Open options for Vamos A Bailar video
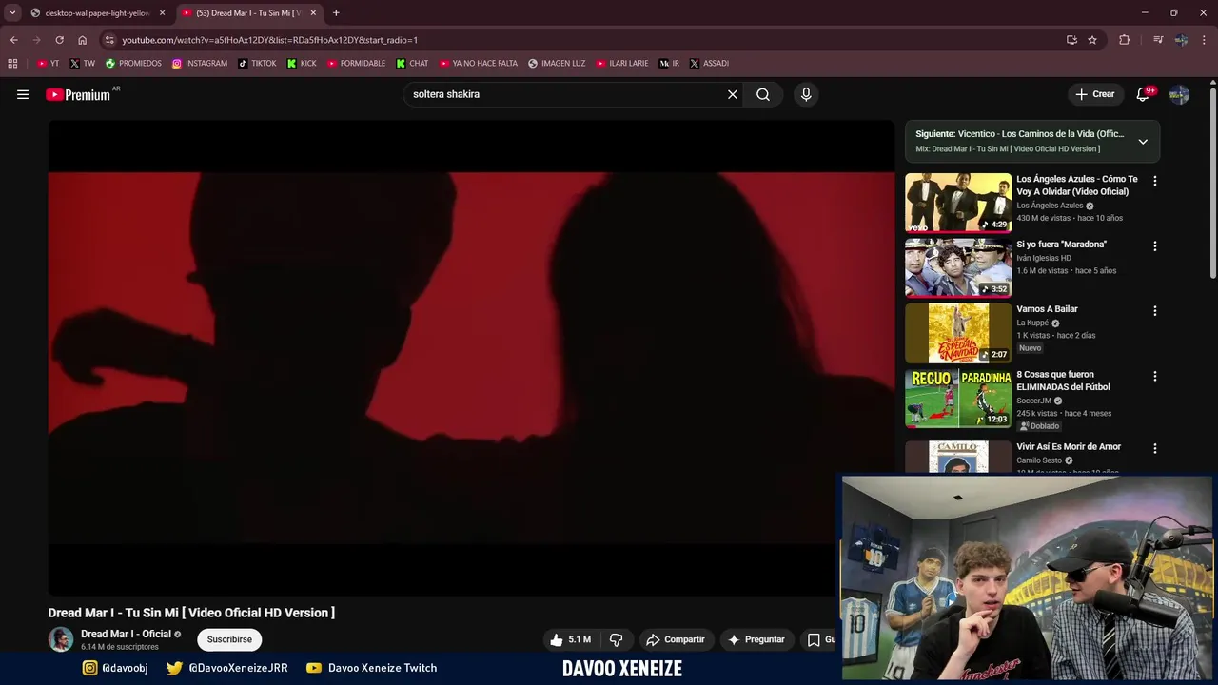1218x685 pixels. click(x=1155, y=311)
